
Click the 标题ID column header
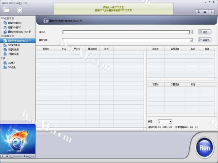tap(46, 49)
